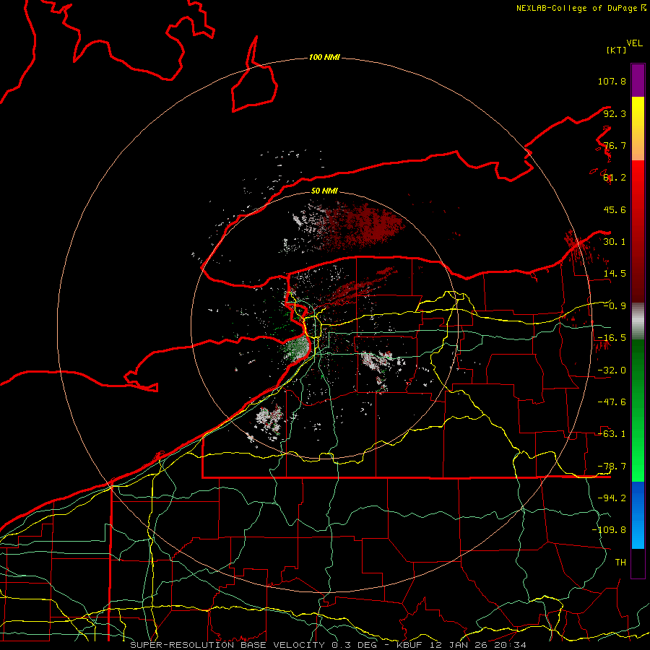Image resolution: width=650 pixels, height=650 pixels.
Task: Pick the yellow segment of the color bar
Action: (638, 129)
